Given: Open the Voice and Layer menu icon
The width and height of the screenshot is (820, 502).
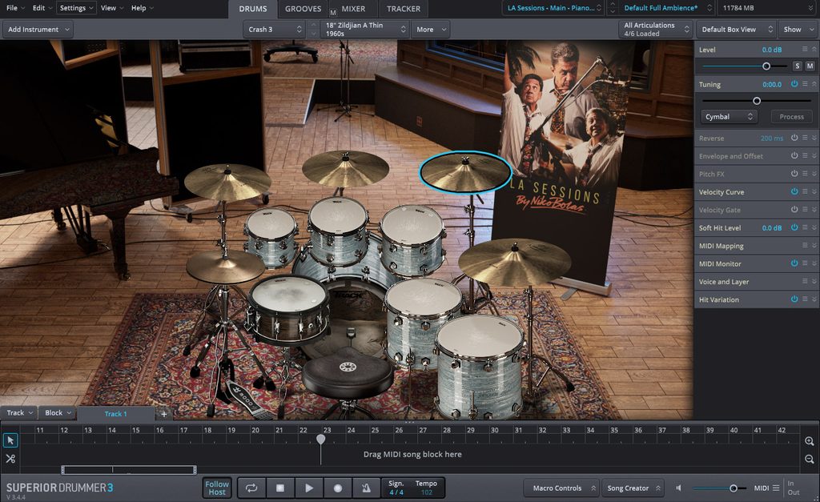Looking at the screenshot, I should (805, 281).
